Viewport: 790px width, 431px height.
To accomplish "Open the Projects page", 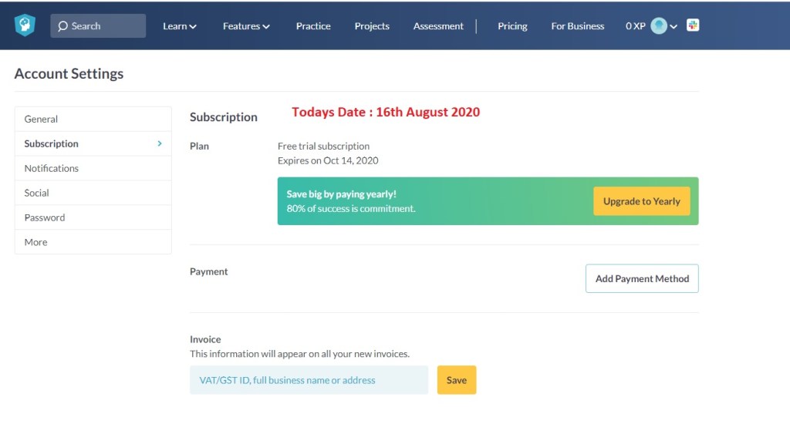I will [372, 26].
